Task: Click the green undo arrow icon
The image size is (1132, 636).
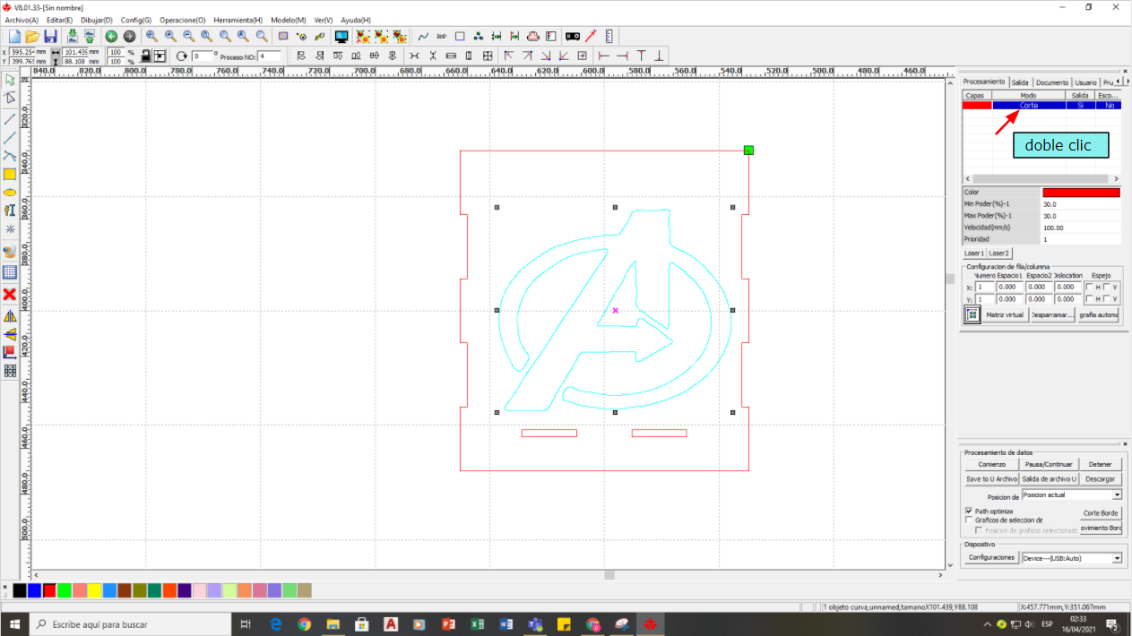Action: click(111, 37)
